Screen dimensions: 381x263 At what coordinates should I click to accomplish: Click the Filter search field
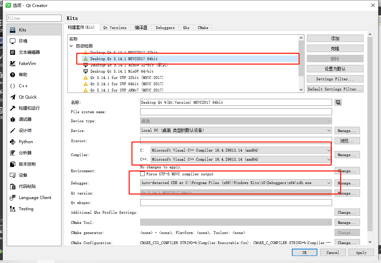pos(34,18)
